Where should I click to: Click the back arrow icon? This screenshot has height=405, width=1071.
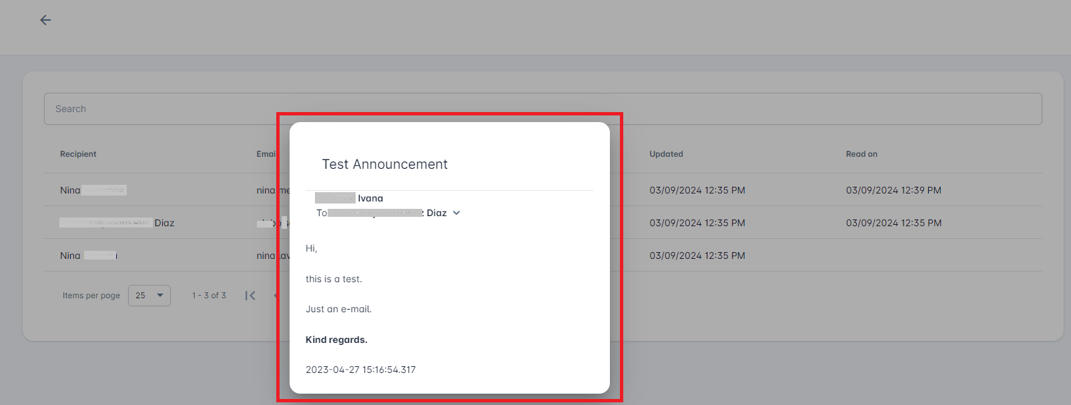tap(45, 20)
